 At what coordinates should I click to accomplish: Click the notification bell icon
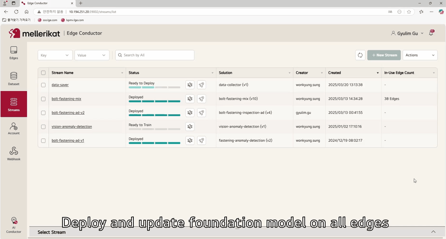click(431, 33)
